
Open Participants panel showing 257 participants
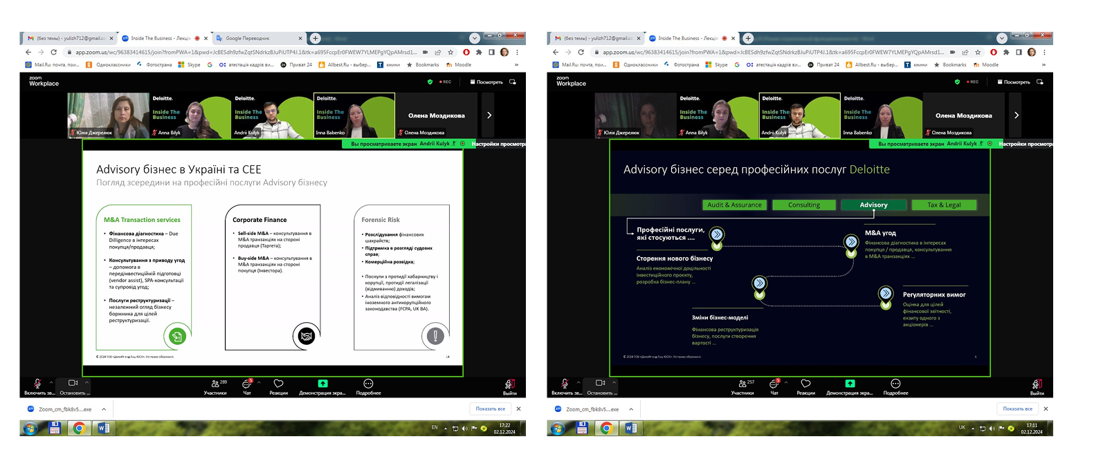point(742,387)
